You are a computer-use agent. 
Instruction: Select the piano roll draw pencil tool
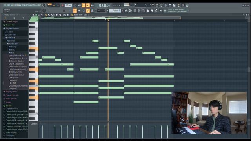point(46,15)
